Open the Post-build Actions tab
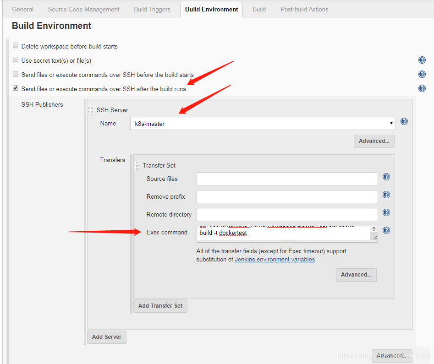The width and height of the screenshot is (434, 364). pos(304,9)
